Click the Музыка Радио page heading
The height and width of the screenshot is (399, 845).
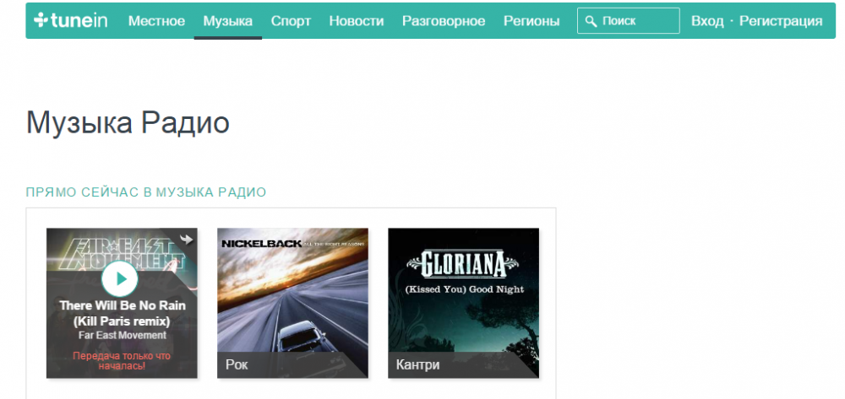128,123
